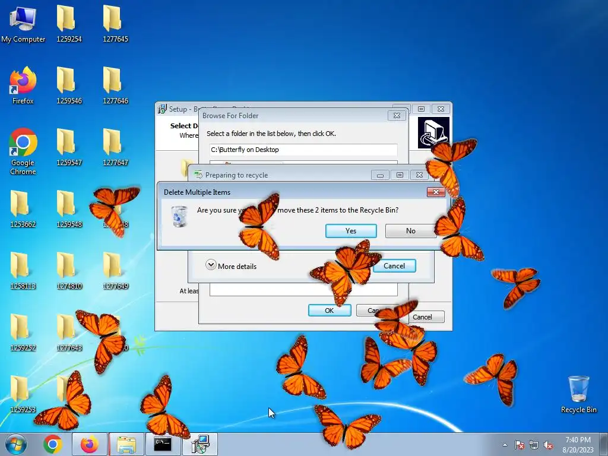Viewport: 608px width, 456px height.
Task: Select the Google Chrome desktop shortcut
Action: tap(23, 151)
